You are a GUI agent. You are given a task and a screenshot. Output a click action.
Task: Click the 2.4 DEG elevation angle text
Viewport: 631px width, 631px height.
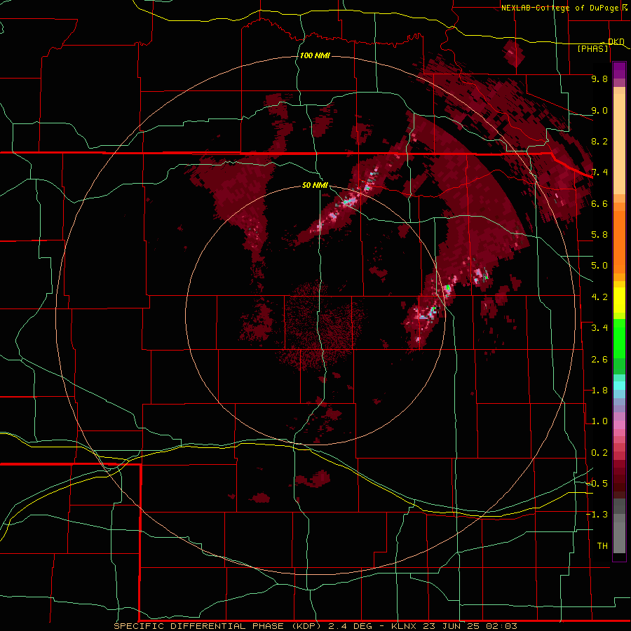pos(351,626)
